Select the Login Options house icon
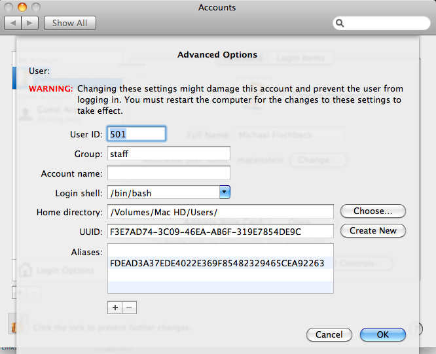The height and width of the screenshot is (354, 436). pos(25,270)
